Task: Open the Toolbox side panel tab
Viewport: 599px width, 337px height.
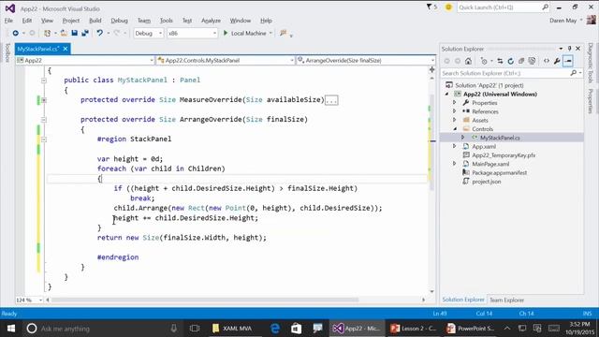Action: coord(7,52)
